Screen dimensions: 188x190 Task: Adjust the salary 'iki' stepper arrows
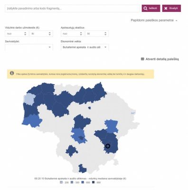tap(50, 34)
